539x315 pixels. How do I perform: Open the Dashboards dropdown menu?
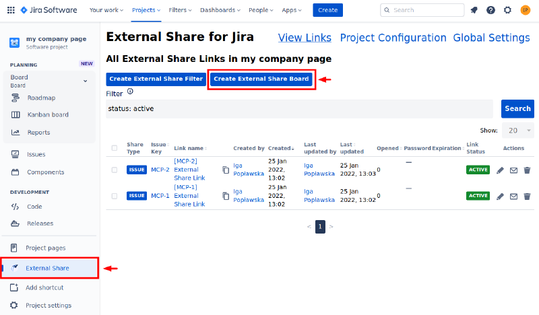point(220,10)
